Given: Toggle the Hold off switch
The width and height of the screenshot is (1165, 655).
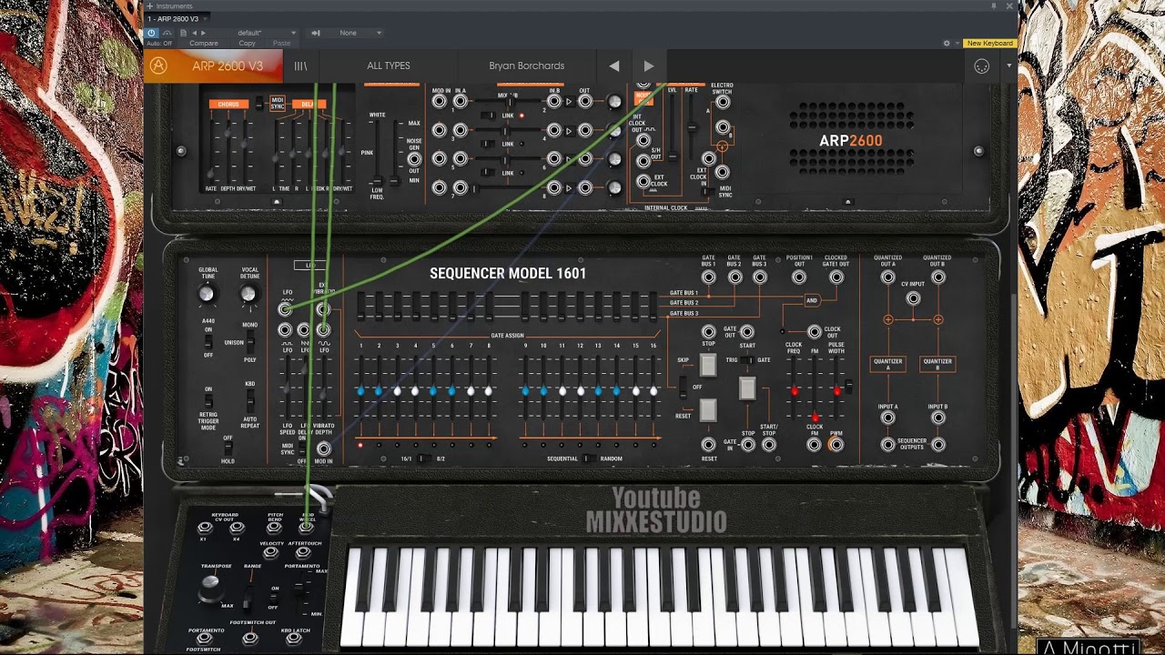Looking at the screenshot, I should [228, 447].
